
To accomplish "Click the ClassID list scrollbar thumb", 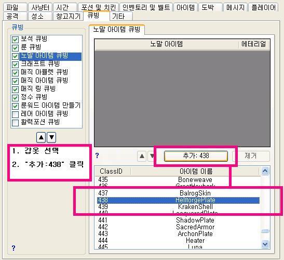I will point(265,231).
